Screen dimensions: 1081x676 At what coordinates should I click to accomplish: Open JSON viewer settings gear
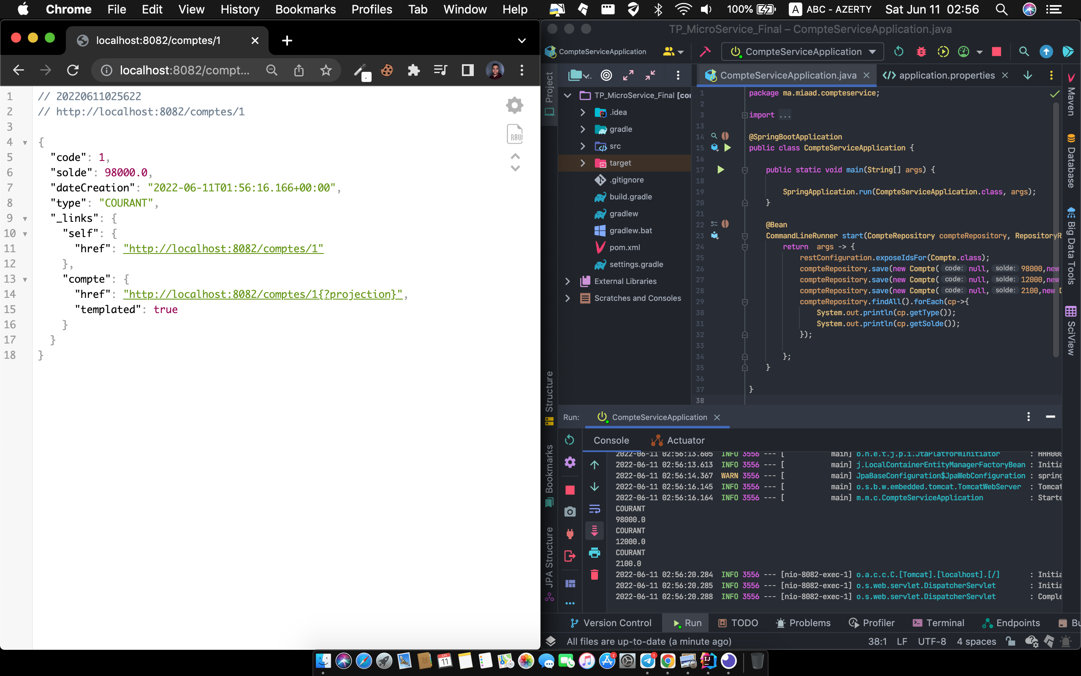(x=515, y=106)
